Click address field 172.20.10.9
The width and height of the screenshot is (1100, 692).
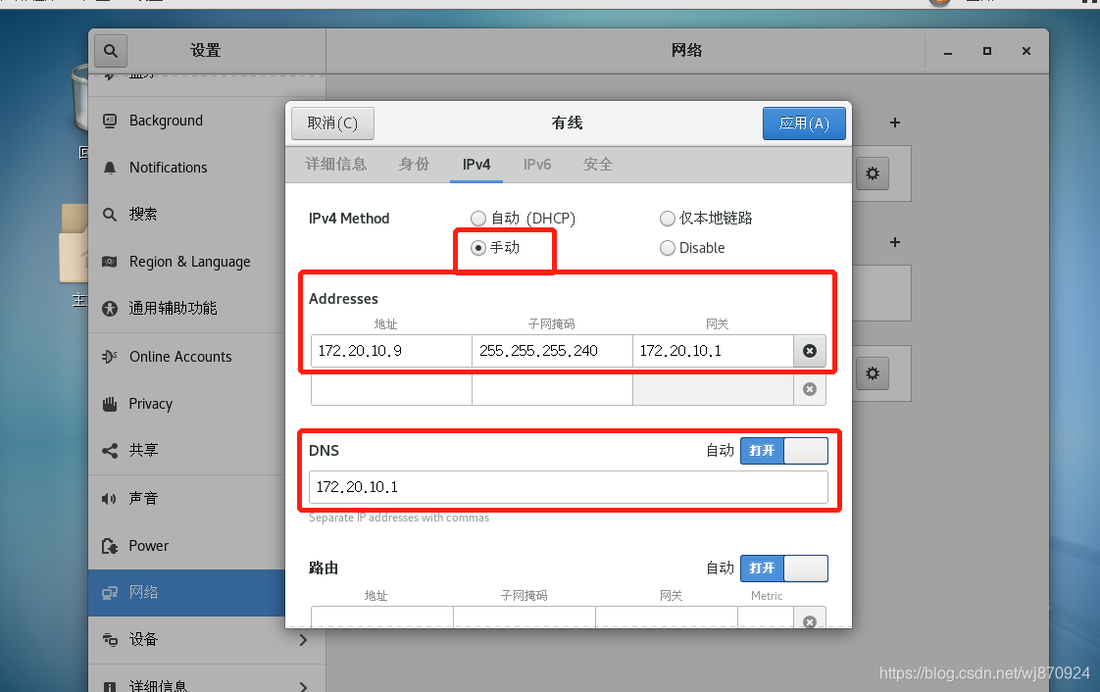tap(391, 351)
